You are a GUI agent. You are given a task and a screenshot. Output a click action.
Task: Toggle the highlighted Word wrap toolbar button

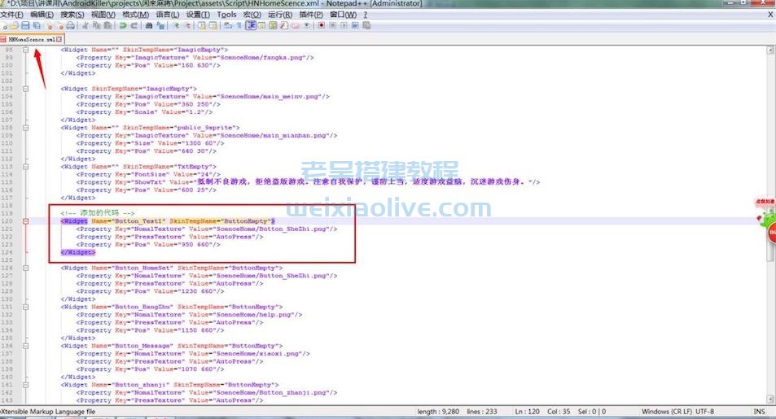pos(251,26)
